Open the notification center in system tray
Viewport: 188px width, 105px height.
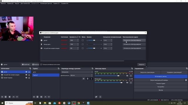pyautogui.click(x=185, y=103)
